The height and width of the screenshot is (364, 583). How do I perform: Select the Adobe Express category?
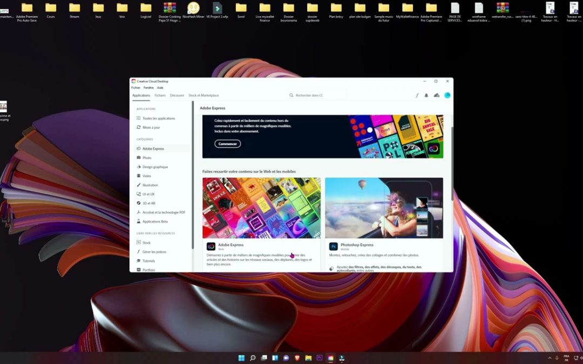tap(162, 149)
